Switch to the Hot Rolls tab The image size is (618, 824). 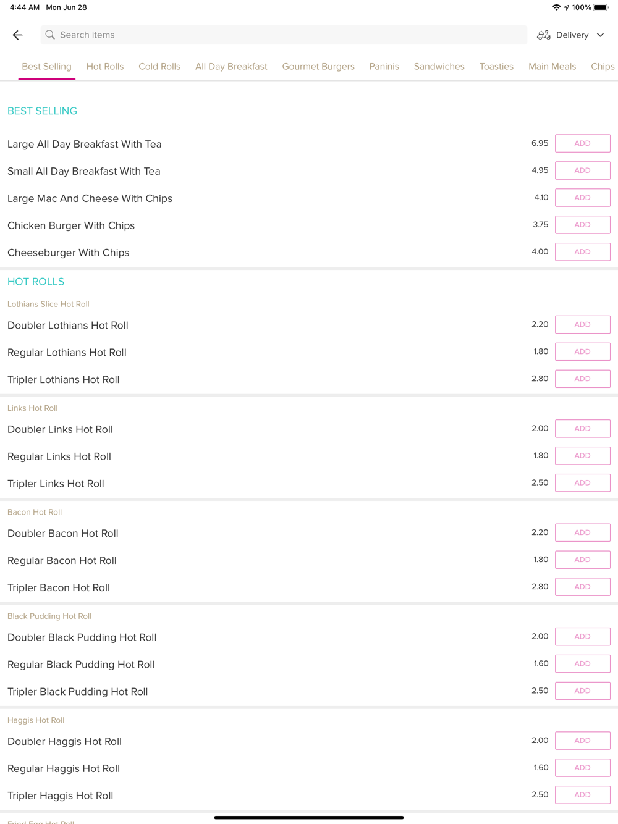click(x=105, y=66)
